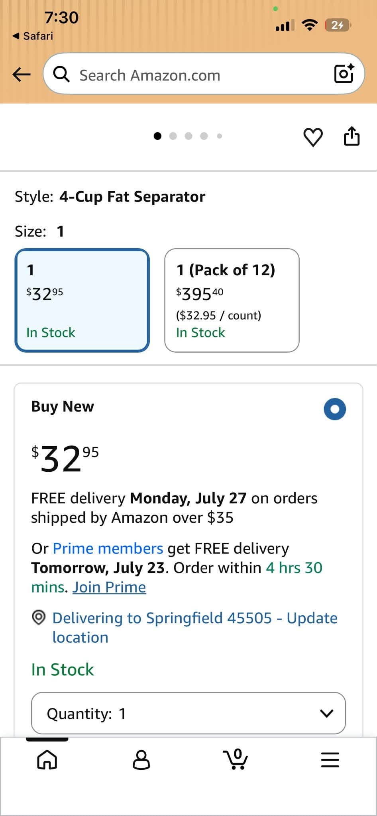Open account profile icon
This screenshot has height=816, width=377.
pos(141,759)
